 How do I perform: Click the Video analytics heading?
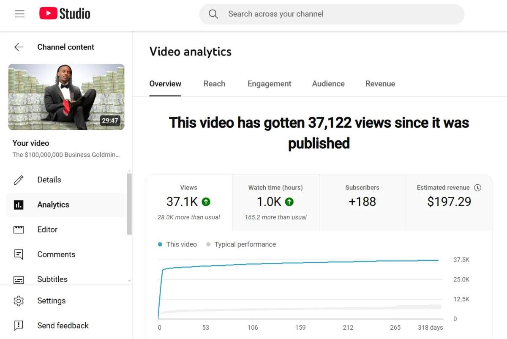tap(191, 52)
